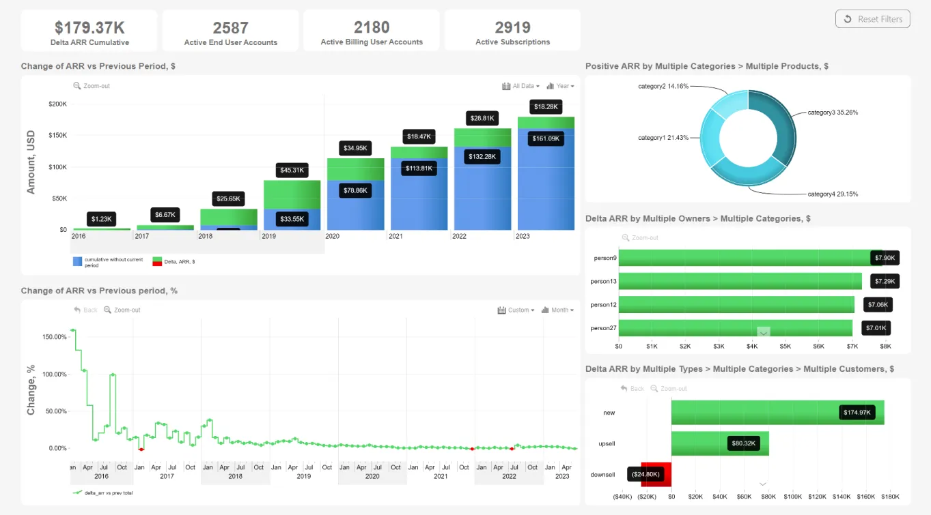Click the Reset Filters button
The image size is (931, 515).
tap(873, 19)
